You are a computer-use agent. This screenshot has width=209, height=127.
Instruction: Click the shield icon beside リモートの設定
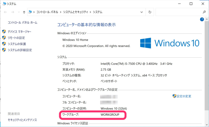4,38
